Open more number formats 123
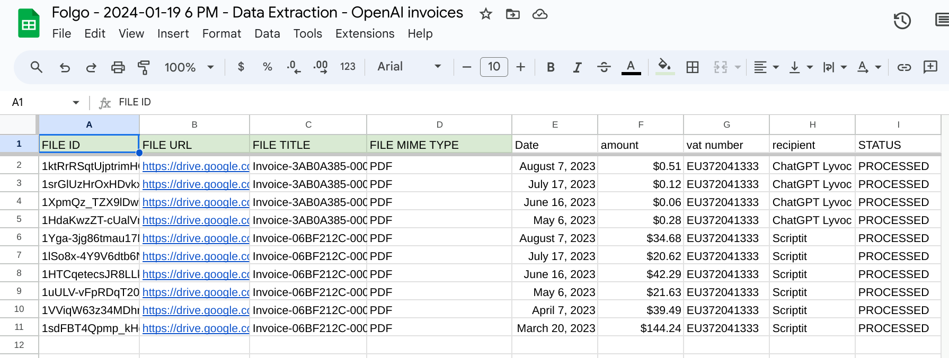The image size is (949, 358). tap(348, 67)
